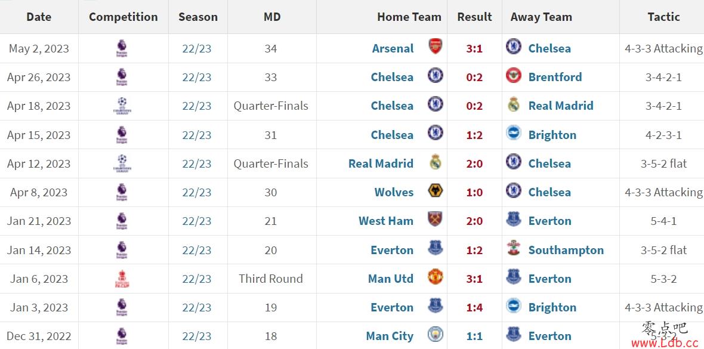Open the Brentford team link
This screenshot has width=704, height=349.
555,77
